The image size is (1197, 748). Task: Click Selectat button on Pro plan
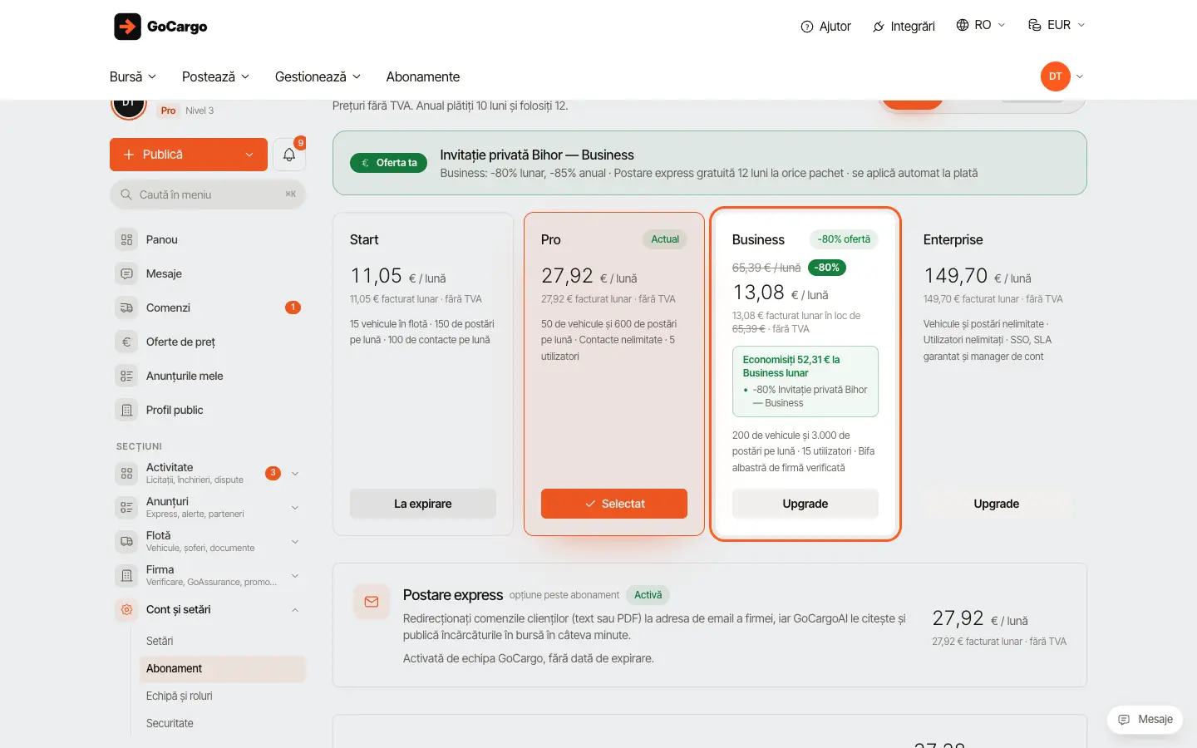tap(614, 504)
